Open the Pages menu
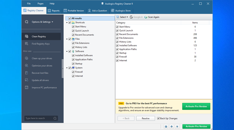The height and width of the screenshot is (130, 234). coord(40,4)
